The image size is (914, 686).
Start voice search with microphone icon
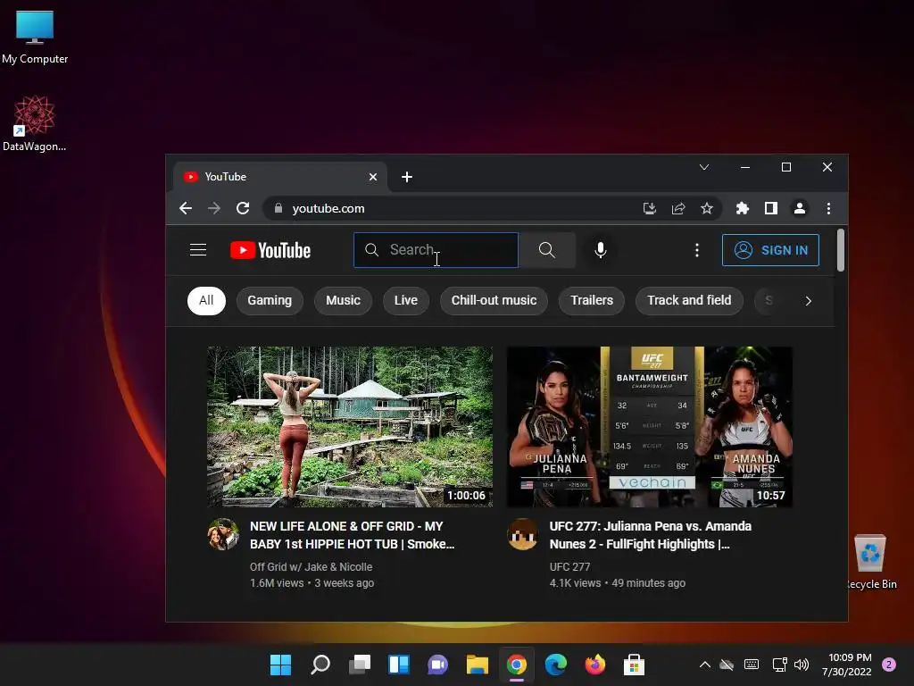pos(601,250)
